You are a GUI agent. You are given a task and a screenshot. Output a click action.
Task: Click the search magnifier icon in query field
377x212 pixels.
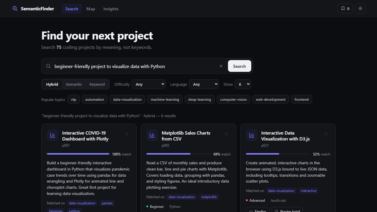(x=48, y=66)
